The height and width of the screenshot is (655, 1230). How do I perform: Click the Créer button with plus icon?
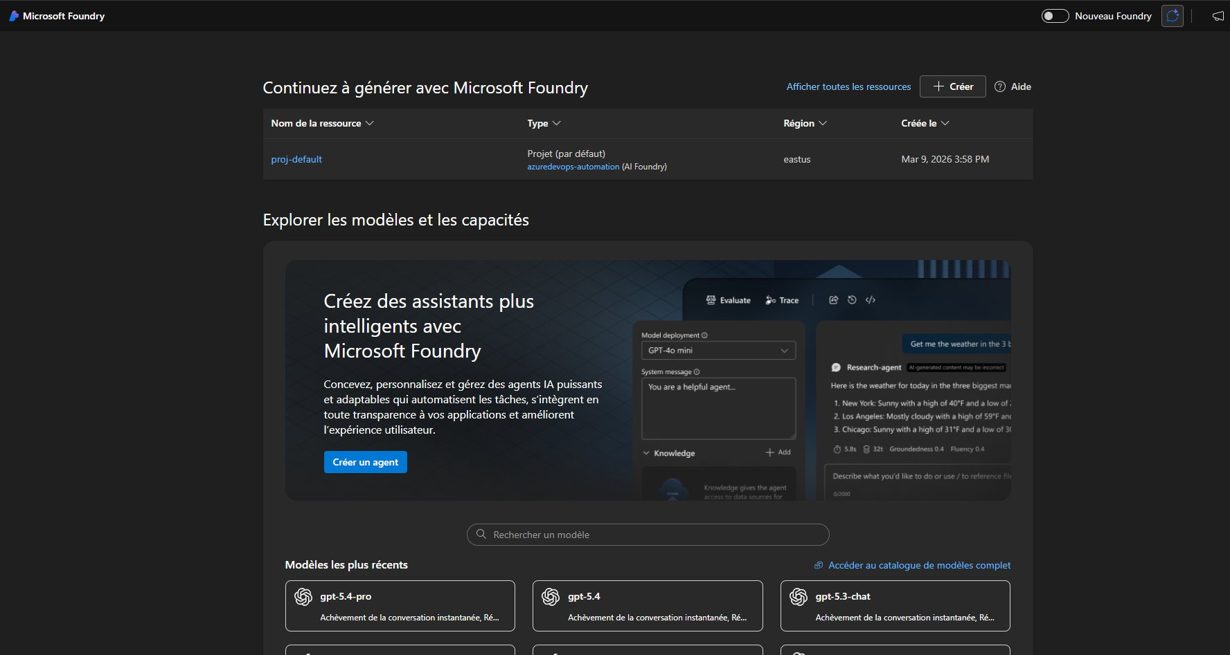click(x=952, y=86)
